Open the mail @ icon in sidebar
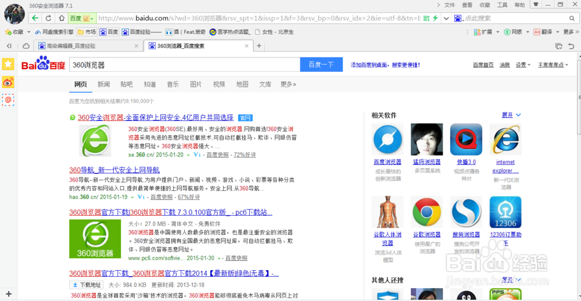The image size is (581, 301). click(x=8, y=100)
